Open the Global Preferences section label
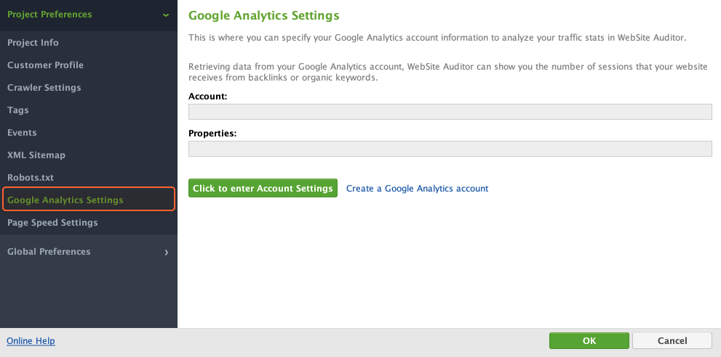The height and width of the screenshot is (357, 721). tap(49, 252)
